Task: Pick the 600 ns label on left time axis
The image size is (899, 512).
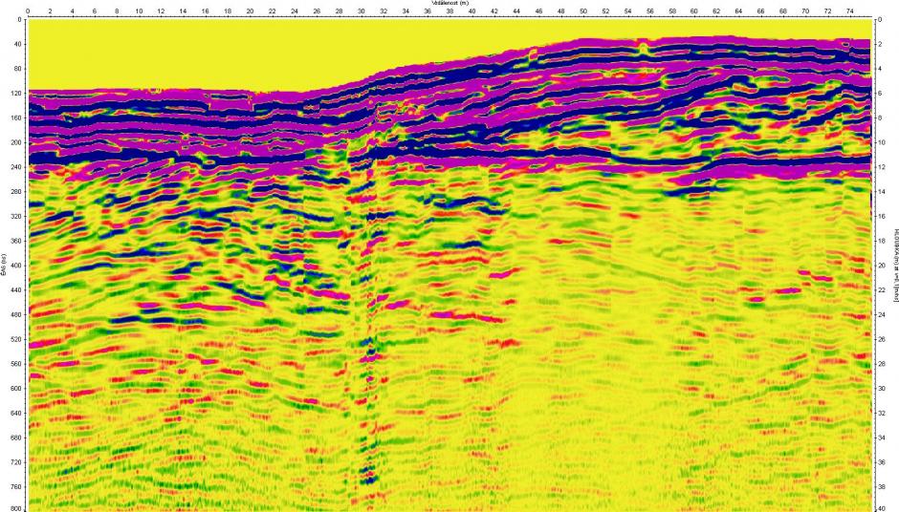Action: pos(15,389)
